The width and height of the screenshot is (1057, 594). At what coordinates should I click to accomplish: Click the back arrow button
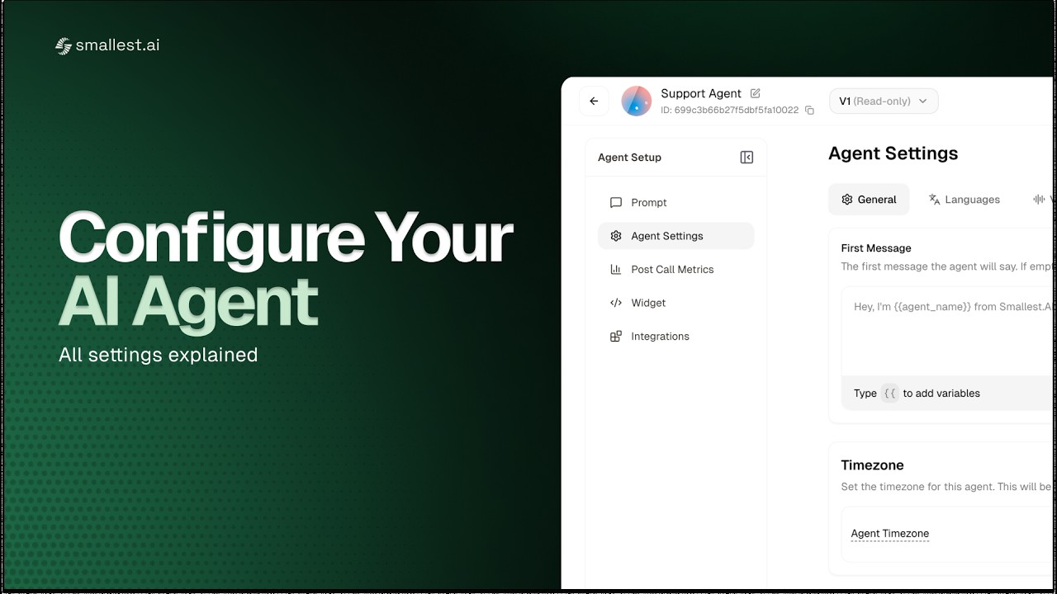coord(594,101)
